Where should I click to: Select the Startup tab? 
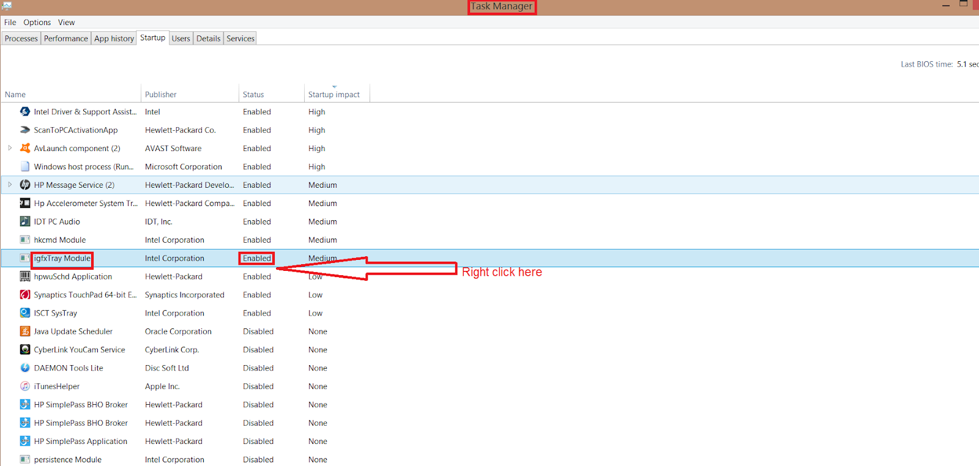pyautogui.click(x=152, y=38)
